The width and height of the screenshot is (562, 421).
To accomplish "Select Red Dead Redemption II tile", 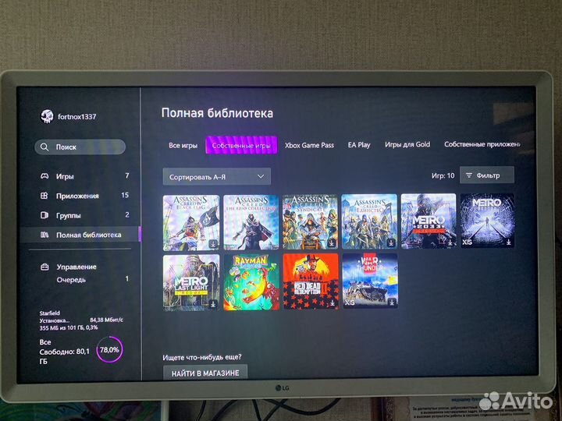I will [x=311, y=281].
